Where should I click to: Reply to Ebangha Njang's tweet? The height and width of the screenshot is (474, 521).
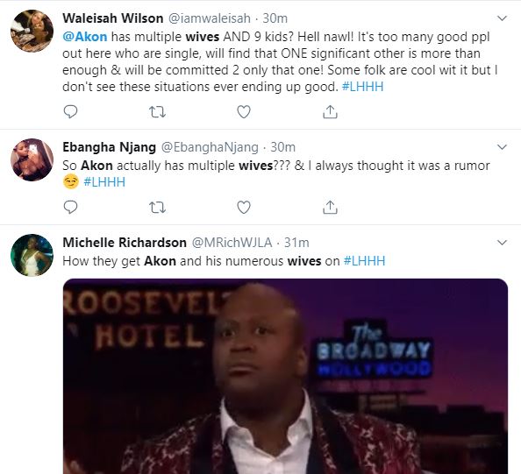(70, 207)
